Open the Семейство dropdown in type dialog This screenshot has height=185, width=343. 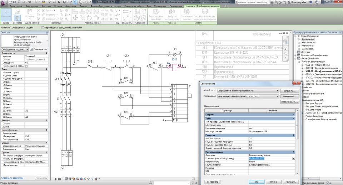248,91
